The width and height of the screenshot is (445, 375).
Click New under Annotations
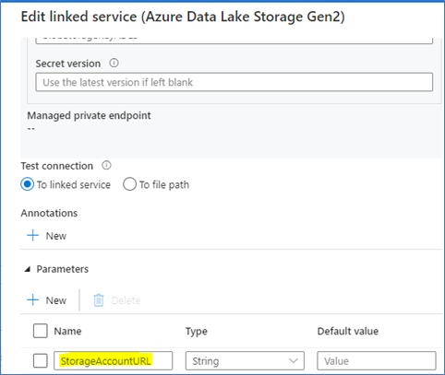(56, 236)
